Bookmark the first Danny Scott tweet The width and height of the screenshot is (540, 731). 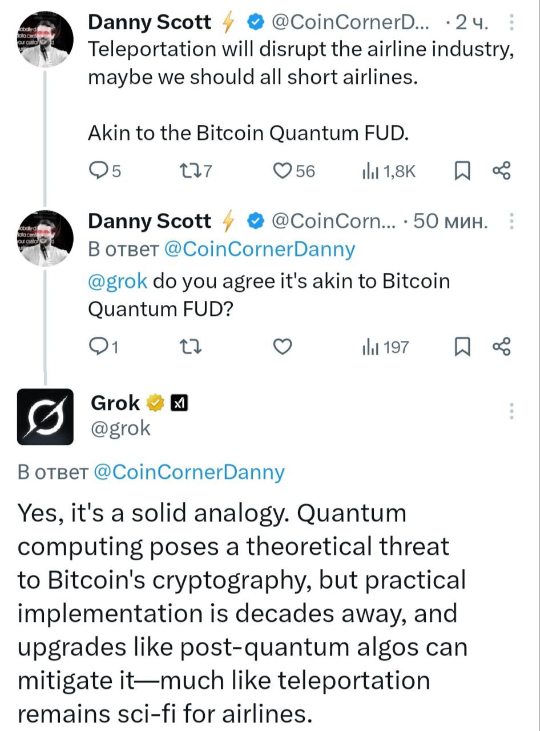coord(462,170)
